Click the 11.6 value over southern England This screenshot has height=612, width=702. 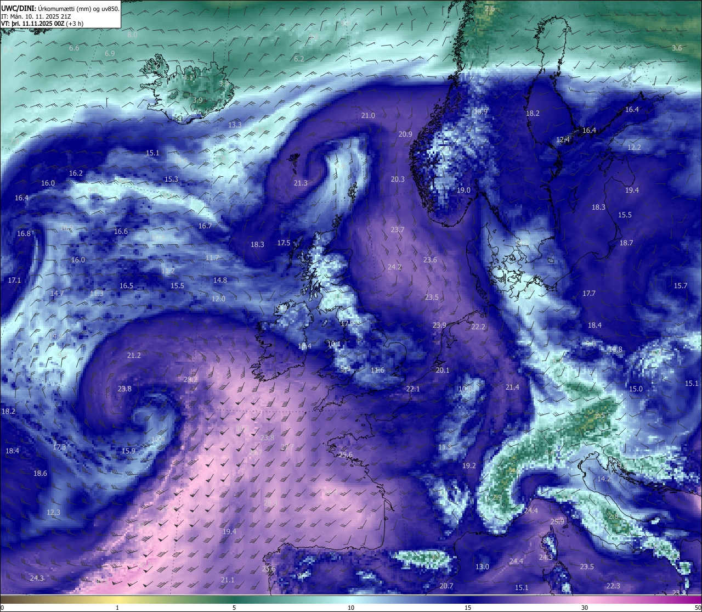pos(377,370)
